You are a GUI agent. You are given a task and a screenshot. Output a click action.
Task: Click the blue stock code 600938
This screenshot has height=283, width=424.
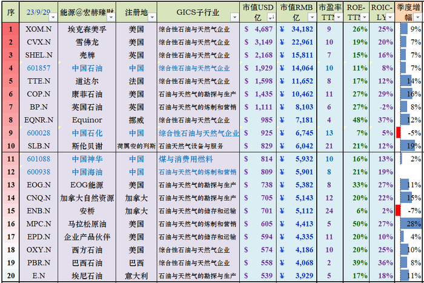(x=38, y=172)
